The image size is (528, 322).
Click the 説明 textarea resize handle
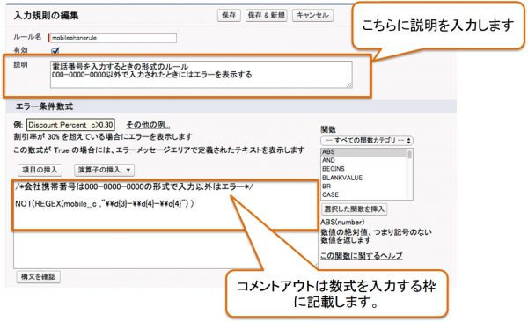(x=349, y=85)
